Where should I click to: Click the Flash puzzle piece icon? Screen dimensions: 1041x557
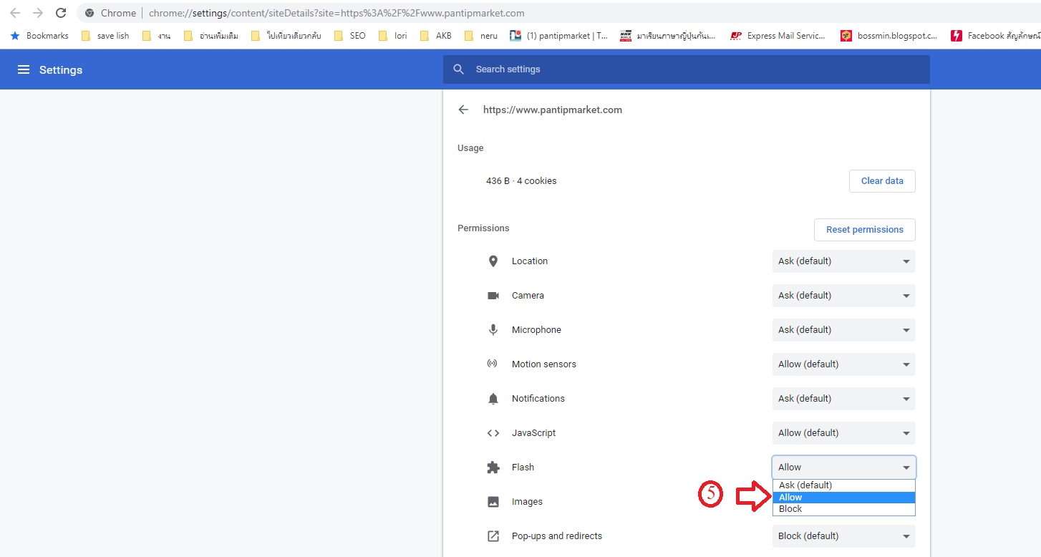(x=493, y=468)
